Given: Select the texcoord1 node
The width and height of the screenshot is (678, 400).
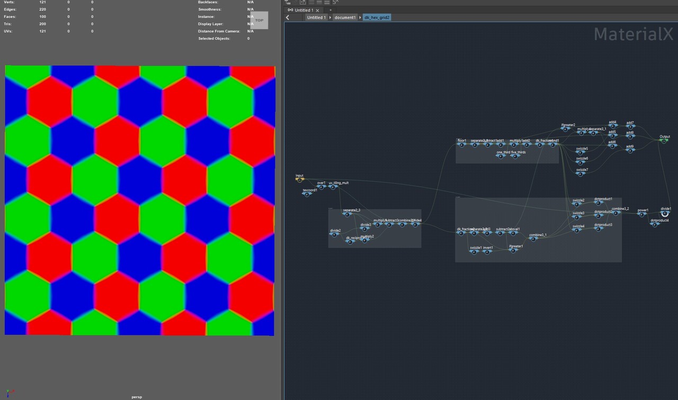Looking at the screenshot, I should click(x=307, y=194).
